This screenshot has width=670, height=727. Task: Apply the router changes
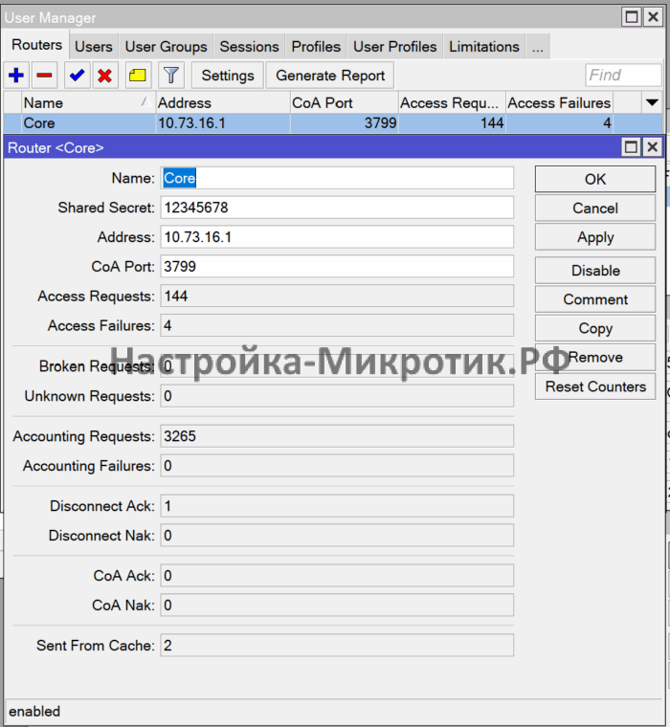(x=595, y=237)
